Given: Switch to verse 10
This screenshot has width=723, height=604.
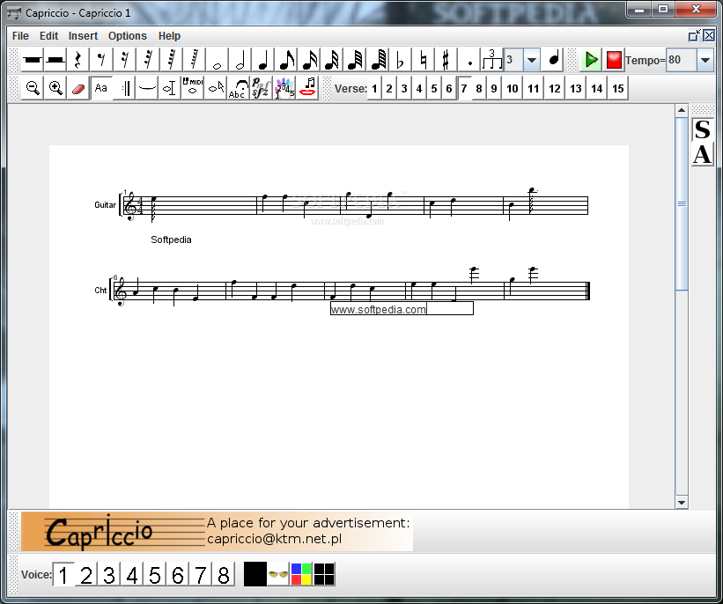Looking at the screenshot, I should pos(513,89).
